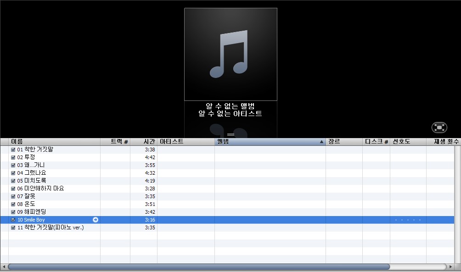Uncheck the 08 온도 track checkbox
The height and width of the screenshot is (272, 461).
click(13, 204)
